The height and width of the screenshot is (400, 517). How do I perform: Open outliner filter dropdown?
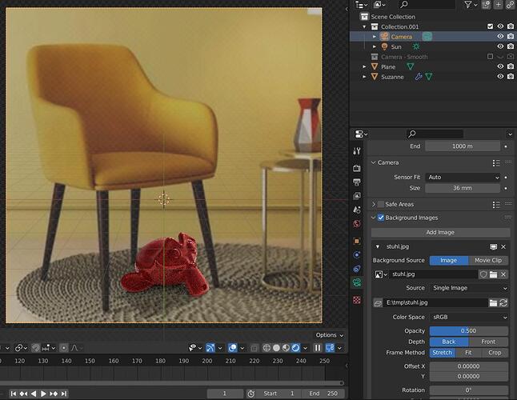click(x=471, y=5)
